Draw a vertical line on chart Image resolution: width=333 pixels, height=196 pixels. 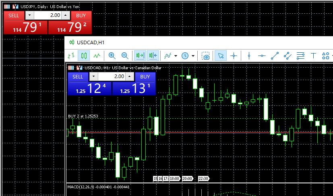coord(249,56)
